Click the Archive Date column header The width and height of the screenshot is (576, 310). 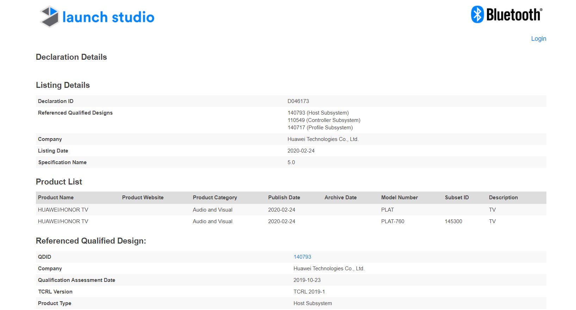[340, 198]
